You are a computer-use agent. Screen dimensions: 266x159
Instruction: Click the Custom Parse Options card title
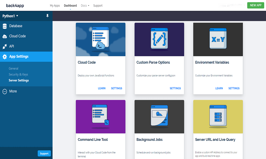tap(153, 62)
